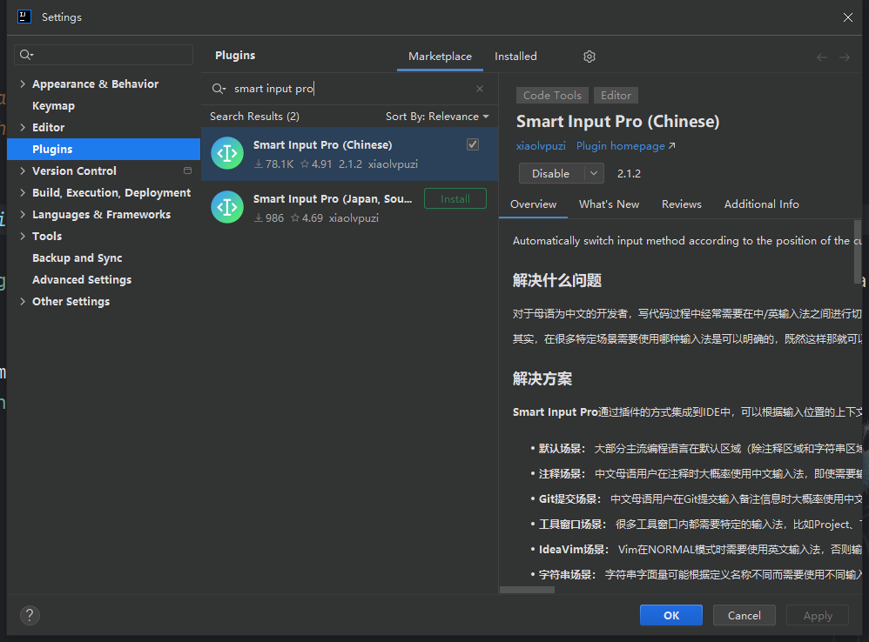869x642 pixels.
Task: Select Plugins in settings tree
Action: 104,149
